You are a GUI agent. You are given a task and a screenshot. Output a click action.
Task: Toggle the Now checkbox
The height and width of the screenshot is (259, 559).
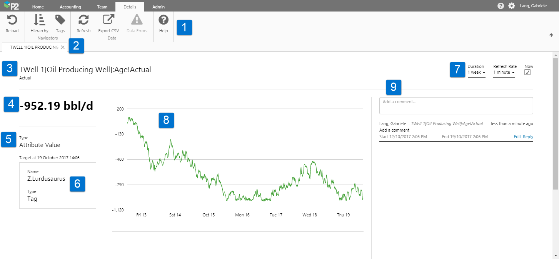coord(527,72)
